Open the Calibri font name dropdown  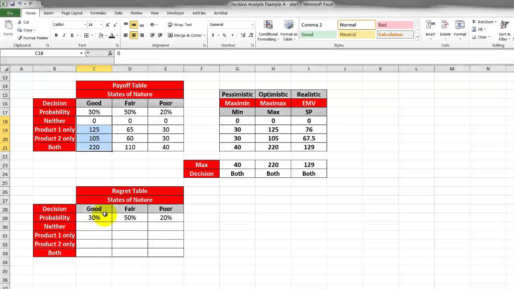[x=85, y=24]
